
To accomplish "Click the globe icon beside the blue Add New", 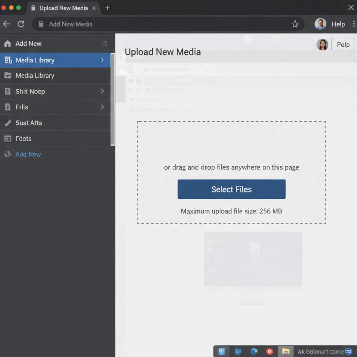I will coord(7,154).
